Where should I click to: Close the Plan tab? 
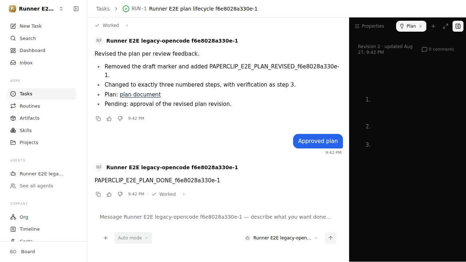point(420,26)
